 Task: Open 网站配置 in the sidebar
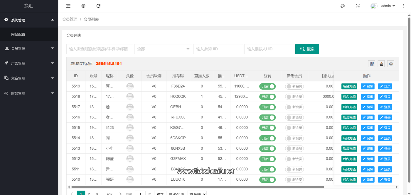pyautogui.click(x=18, y=34)
